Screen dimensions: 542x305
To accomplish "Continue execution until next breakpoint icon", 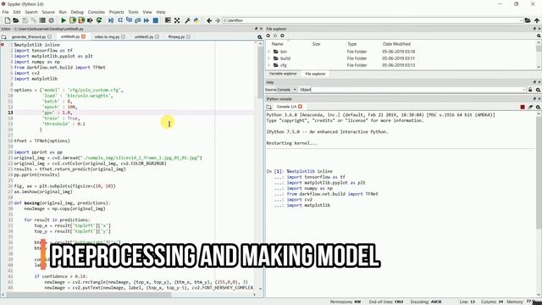I will (147, 20).
